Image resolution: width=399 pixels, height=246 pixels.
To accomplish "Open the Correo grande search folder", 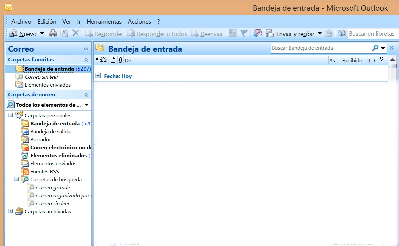I will pos(53,188).
